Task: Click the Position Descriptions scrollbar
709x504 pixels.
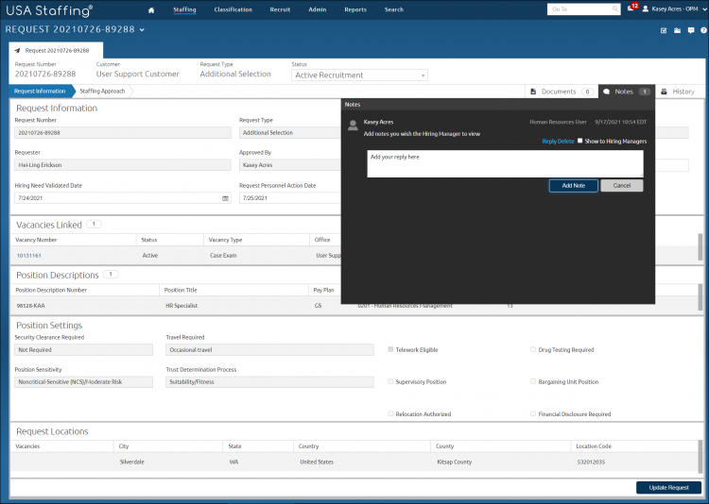Action: (700, 297)
